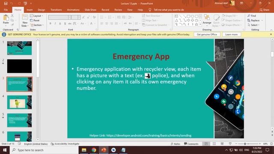Collapse the ribbon with the chevron
Viewport: 274px width, 154px height.
tap(271, 30)
